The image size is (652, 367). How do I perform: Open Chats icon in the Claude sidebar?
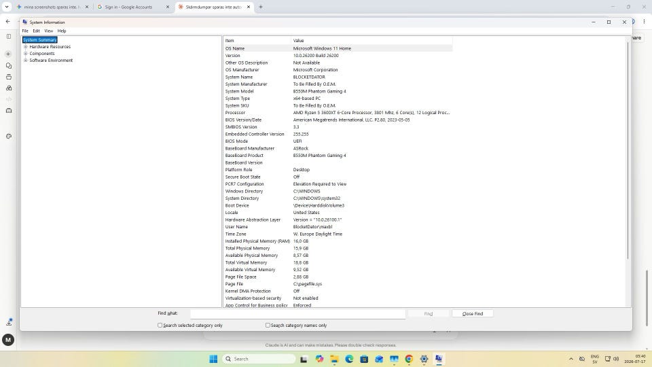point(9,66)
